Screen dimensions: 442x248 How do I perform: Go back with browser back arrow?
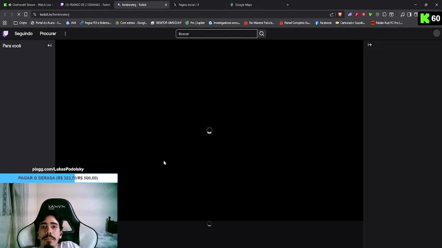(5, 14)
